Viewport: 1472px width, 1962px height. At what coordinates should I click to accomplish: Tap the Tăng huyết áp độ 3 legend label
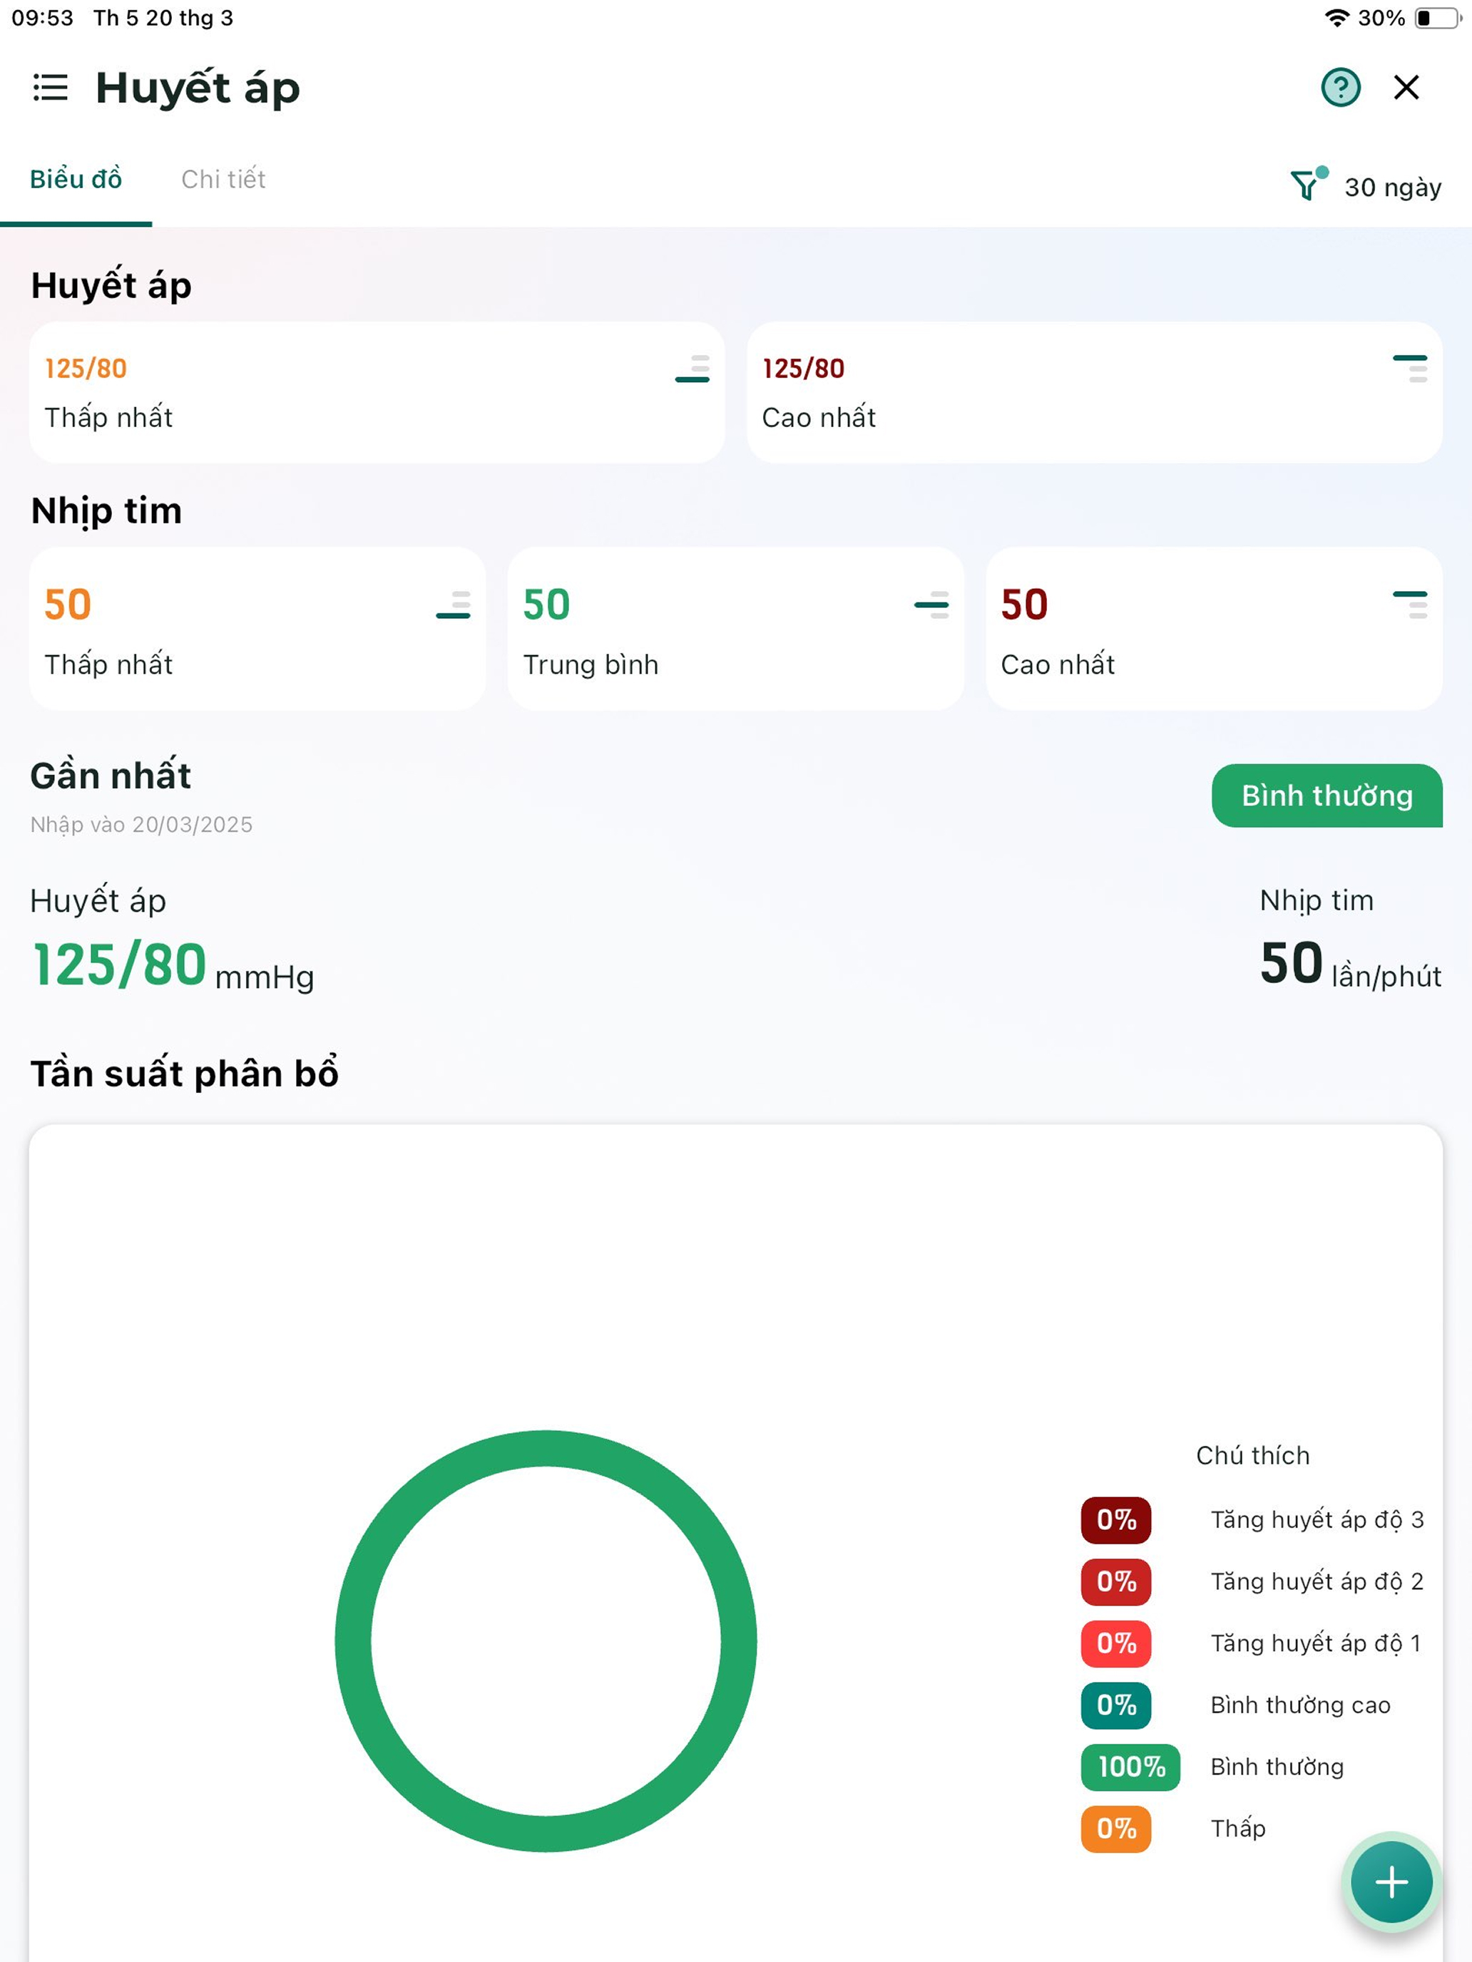click(1317, 1520)
